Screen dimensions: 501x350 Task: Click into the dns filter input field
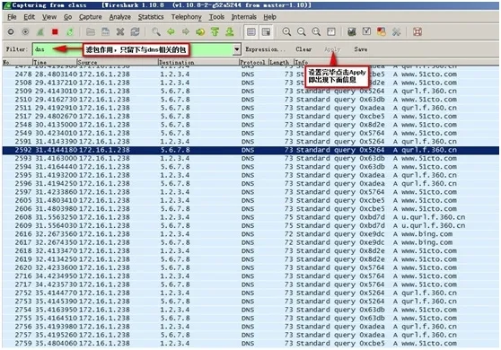(133, 49)
